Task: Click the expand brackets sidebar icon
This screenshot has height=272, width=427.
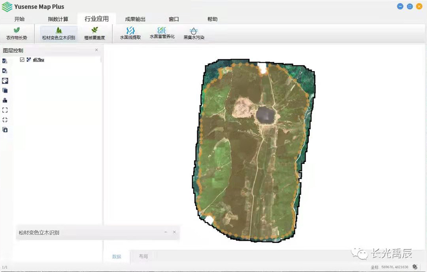Action: pos(5,110)
